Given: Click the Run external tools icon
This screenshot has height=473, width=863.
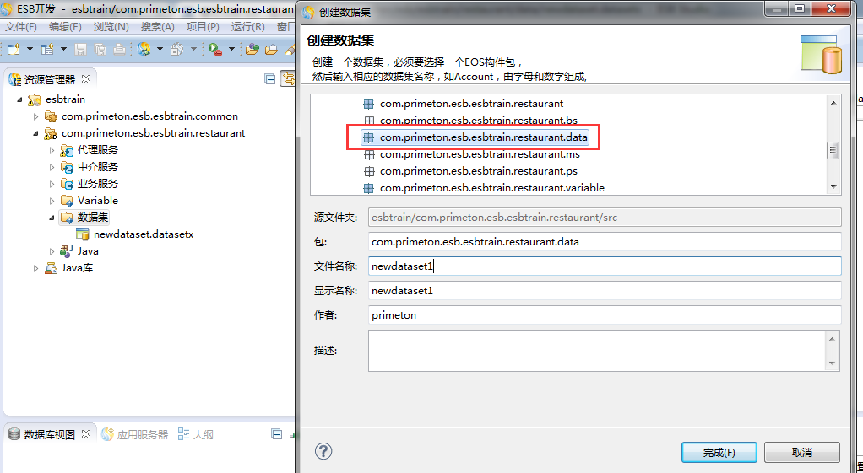Looking at the screenshot, I should [215, 50].
